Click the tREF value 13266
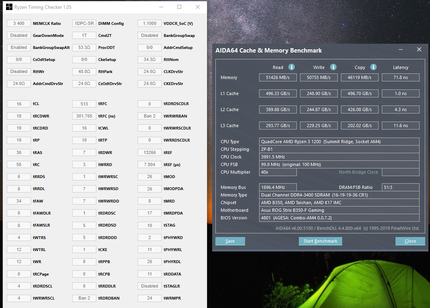The height and width of the screenshot is (308, 430). click(150, 152)
